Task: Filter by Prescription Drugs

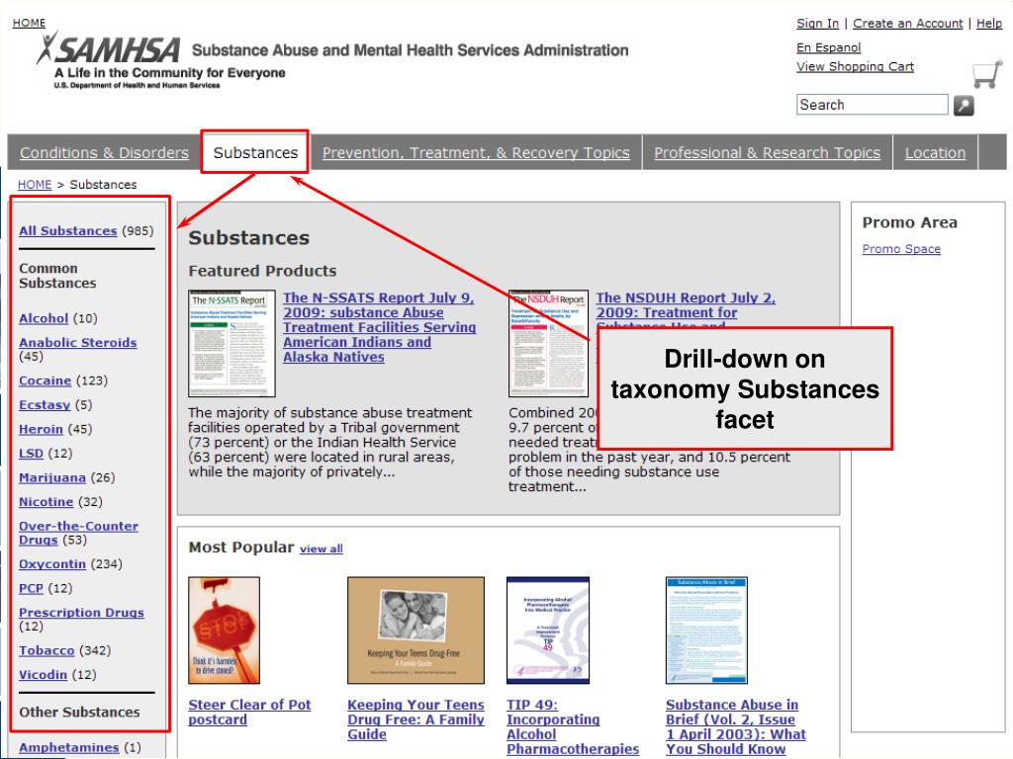Action: coord(81,613)
